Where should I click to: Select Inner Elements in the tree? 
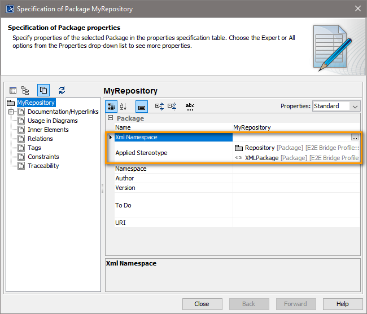(48, 130)
